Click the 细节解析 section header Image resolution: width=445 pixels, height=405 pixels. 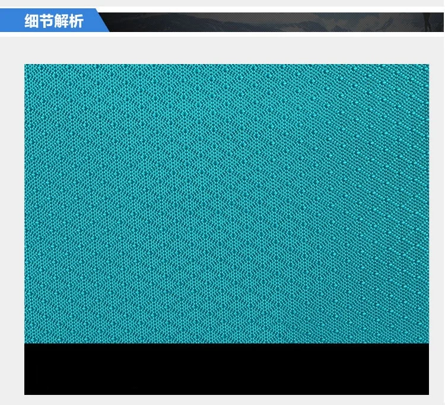click(x=53, y=21)
